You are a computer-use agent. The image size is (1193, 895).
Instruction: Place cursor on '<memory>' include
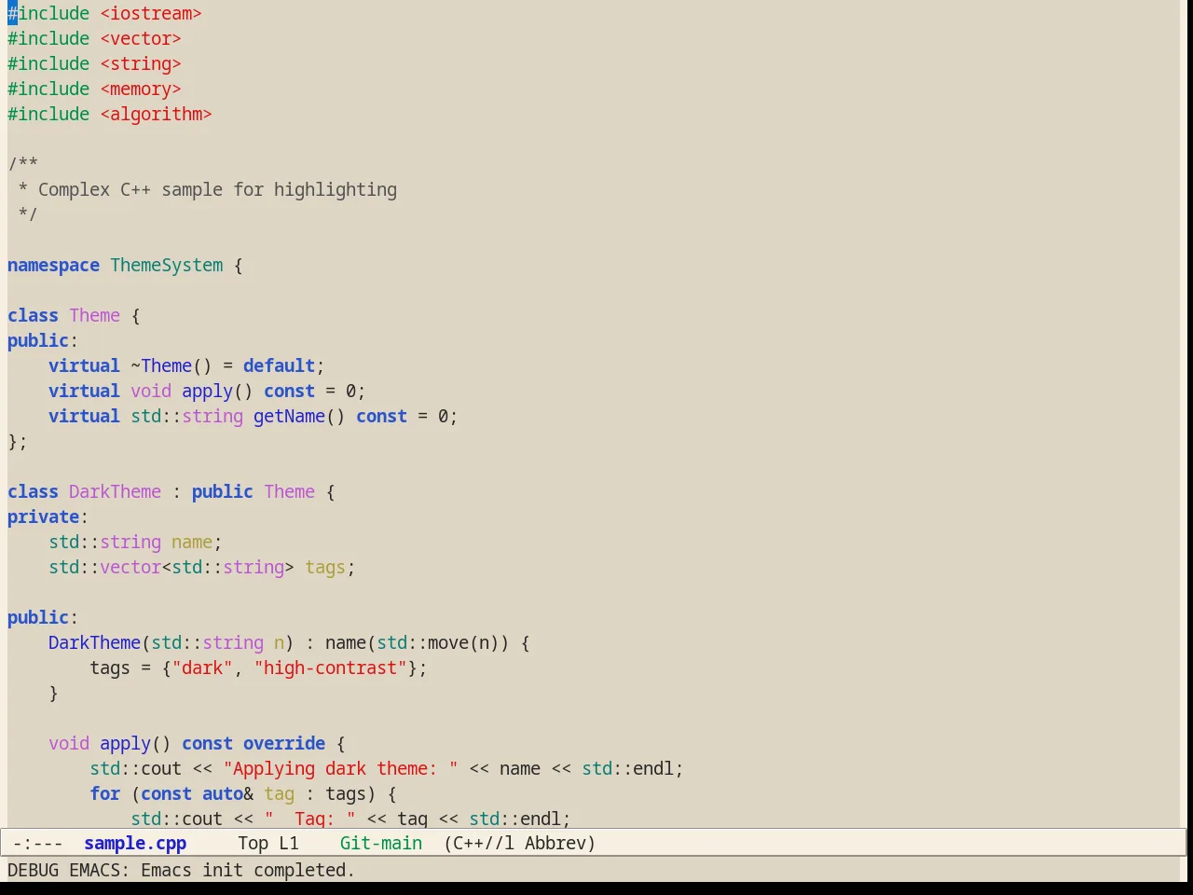[141, 89]
